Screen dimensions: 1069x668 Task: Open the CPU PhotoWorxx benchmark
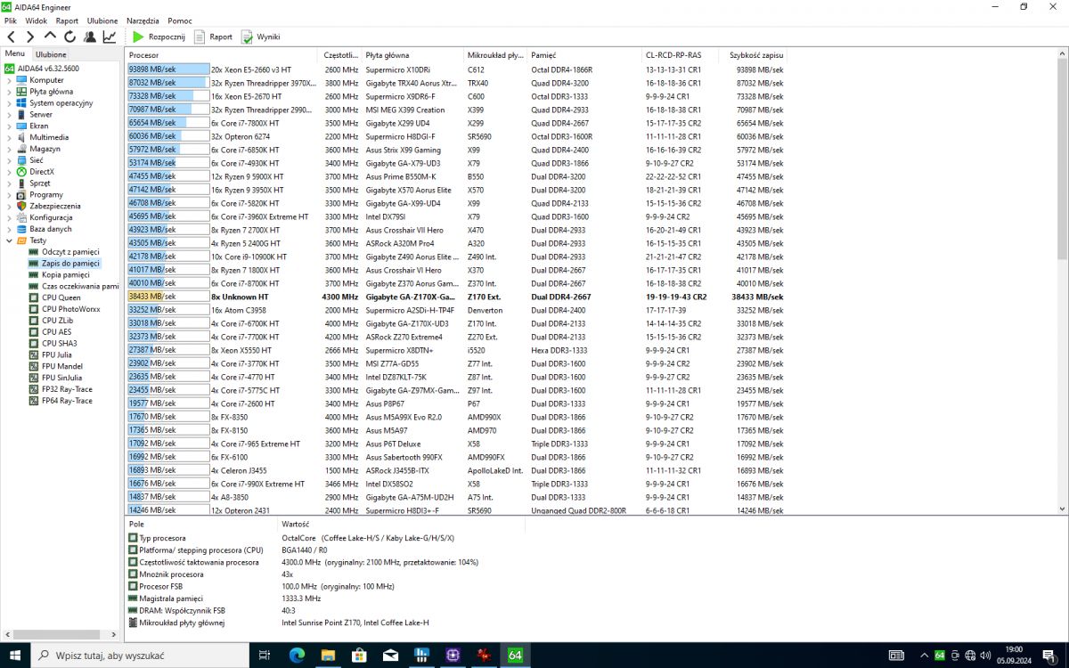(65, 309)
